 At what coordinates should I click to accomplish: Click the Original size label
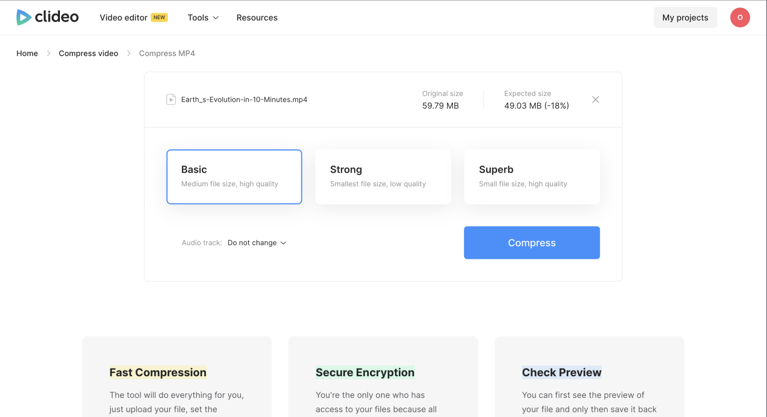tap(442, 93)
